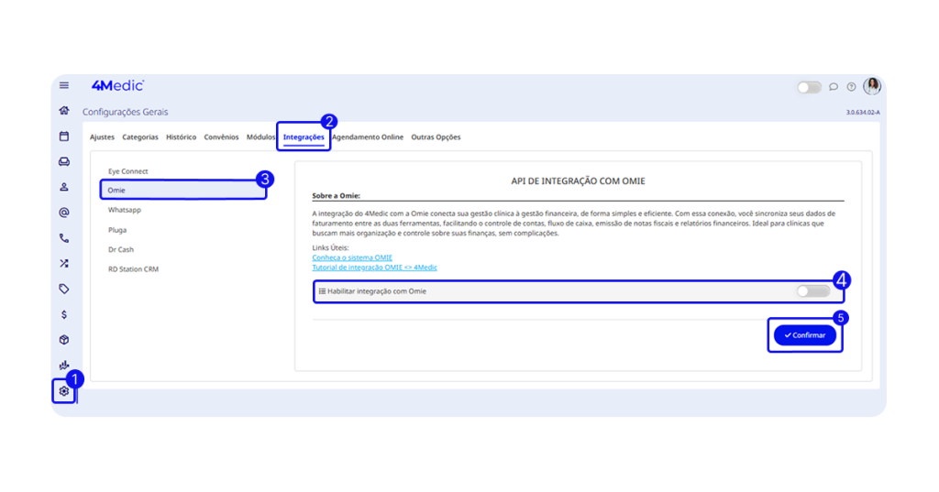Click the at-sign email icon in sidebar
Image resolution: width=939 pixels, height=492 pixels.
(64, 213)
